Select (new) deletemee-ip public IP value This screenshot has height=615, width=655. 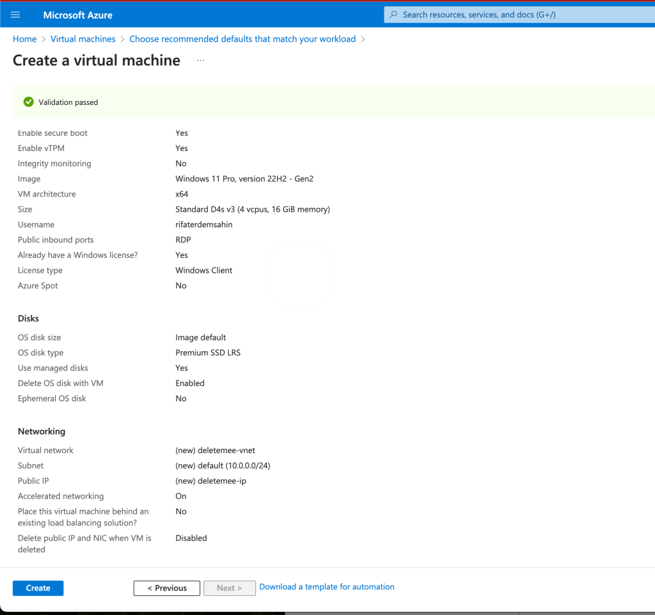(x=211, y=481)
